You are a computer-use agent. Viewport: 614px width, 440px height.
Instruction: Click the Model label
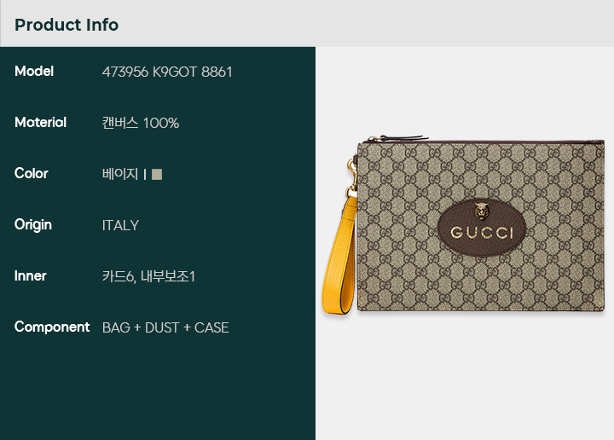34,72
